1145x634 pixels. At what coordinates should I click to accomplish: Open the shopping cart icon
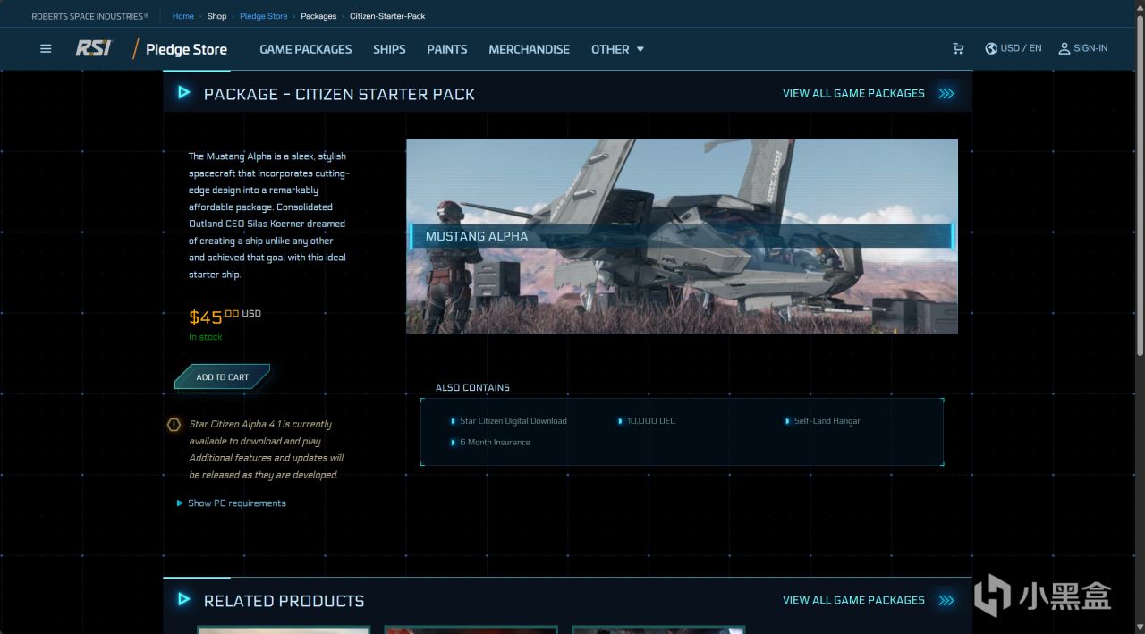958,48
